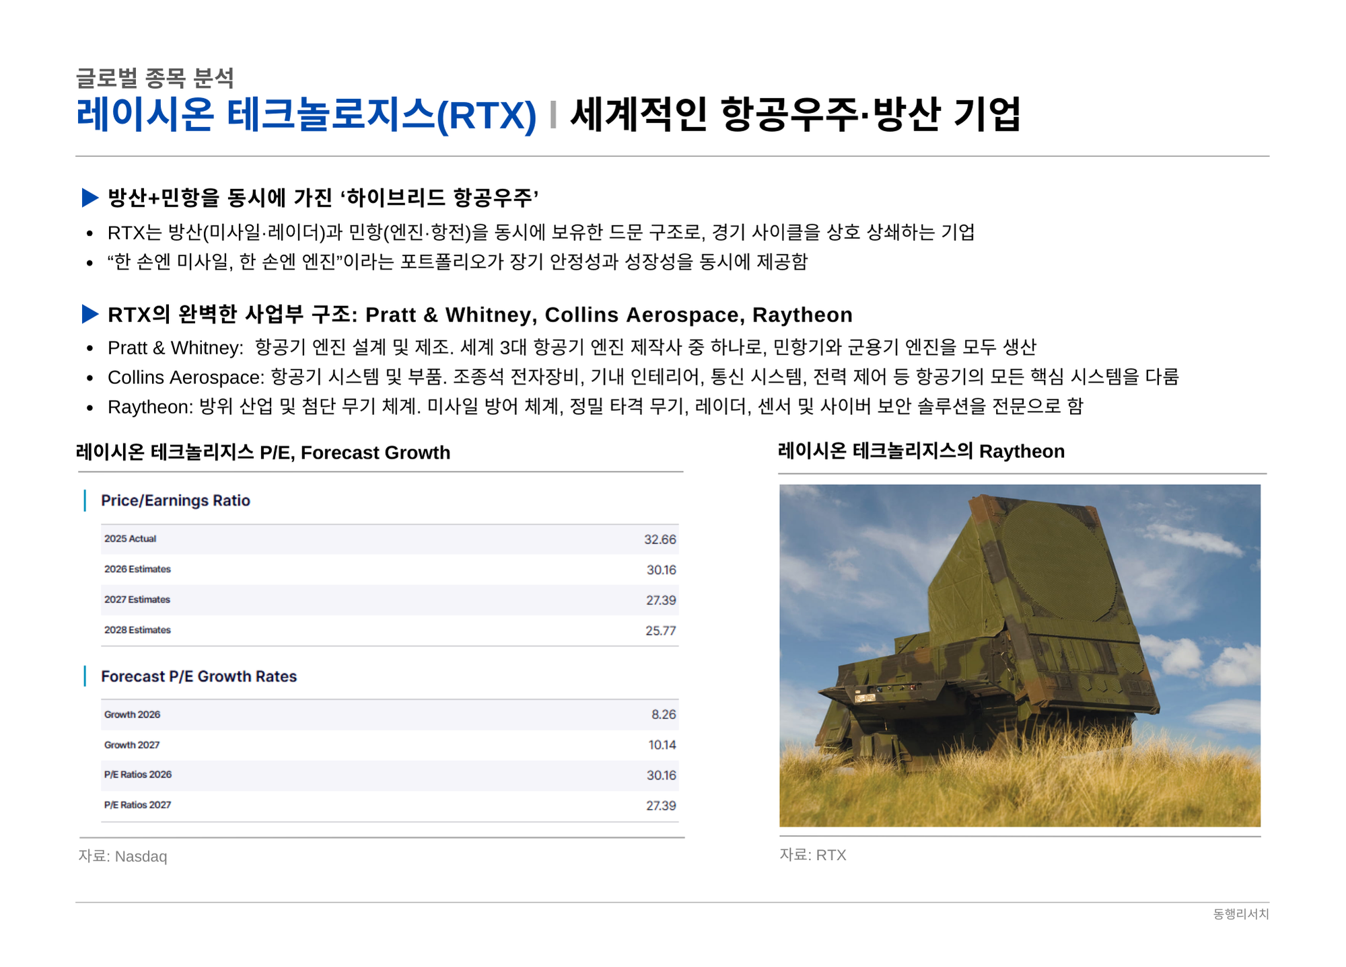Click the Growth 2026 row label

coord(132,715)
